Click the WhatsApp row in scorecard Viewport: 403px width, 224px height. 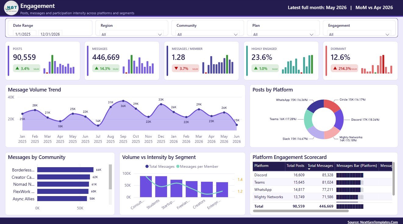tap(323, 190)
